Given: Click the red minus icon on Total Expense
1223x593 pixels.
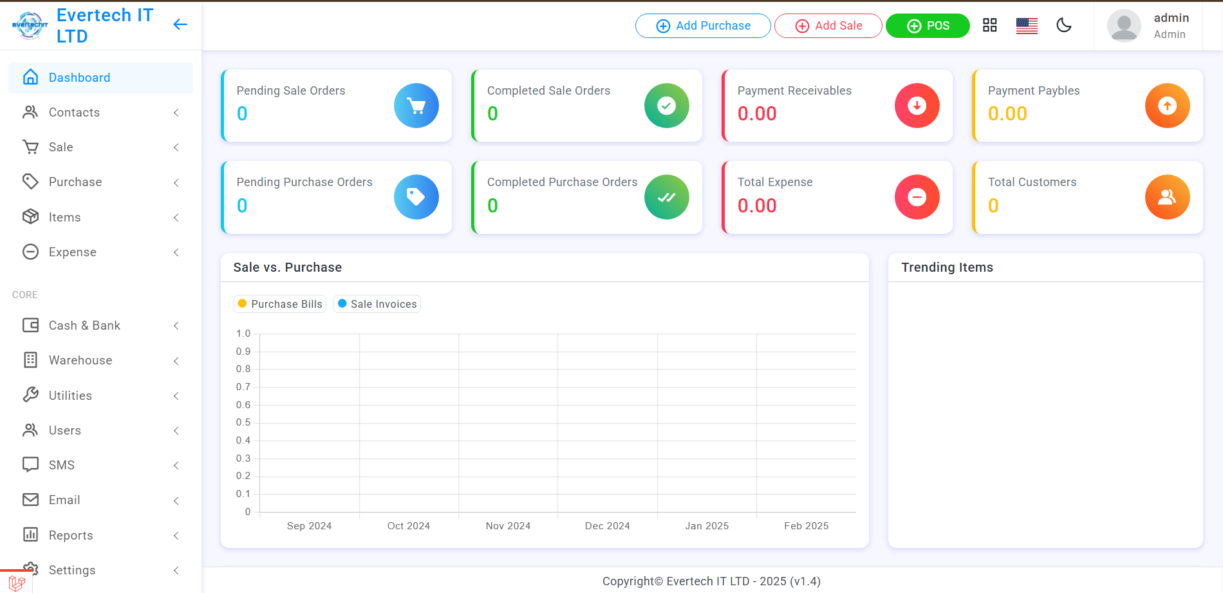Looking at the screenshot, I should pyautogui.click(x=917, y=197).
